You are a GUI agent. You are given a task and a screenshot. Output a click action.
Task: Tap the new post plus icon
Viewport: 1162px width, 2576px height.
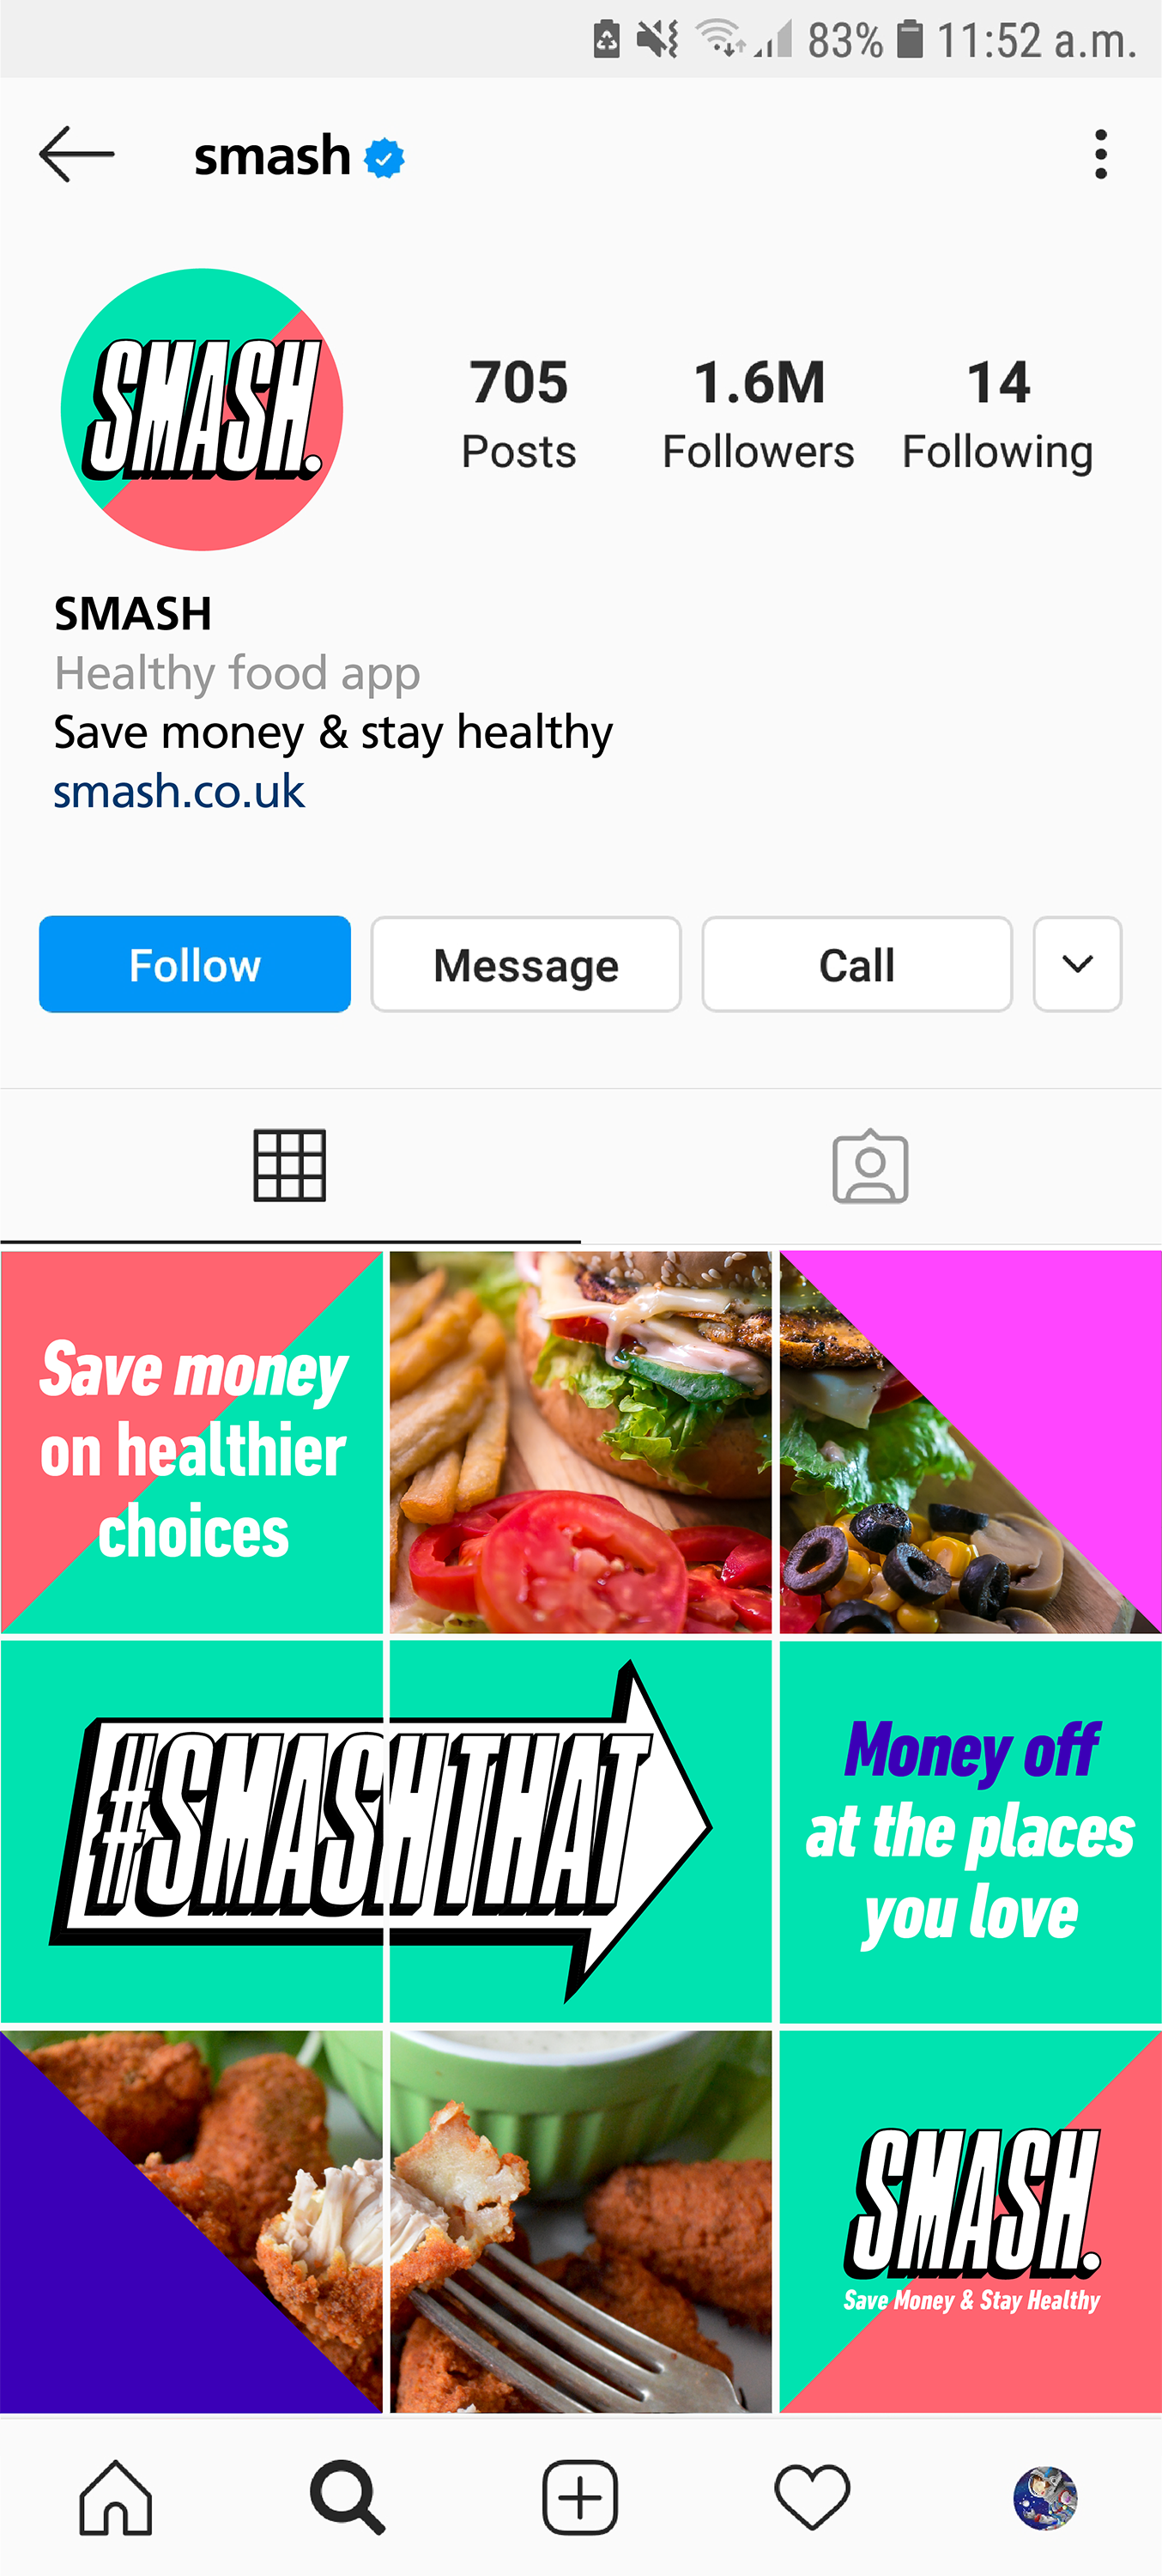579,2497
